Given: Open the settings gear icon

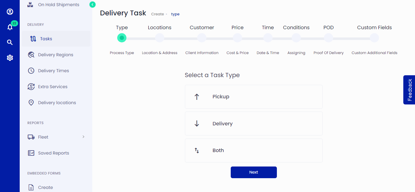Looking at the screenshot, I should [10, 57].
